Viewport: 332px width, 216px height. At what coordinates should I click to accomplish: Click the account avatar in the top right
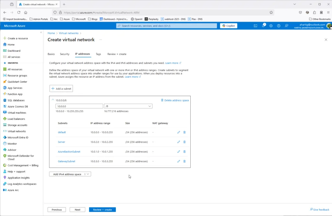tap(328, 26)
